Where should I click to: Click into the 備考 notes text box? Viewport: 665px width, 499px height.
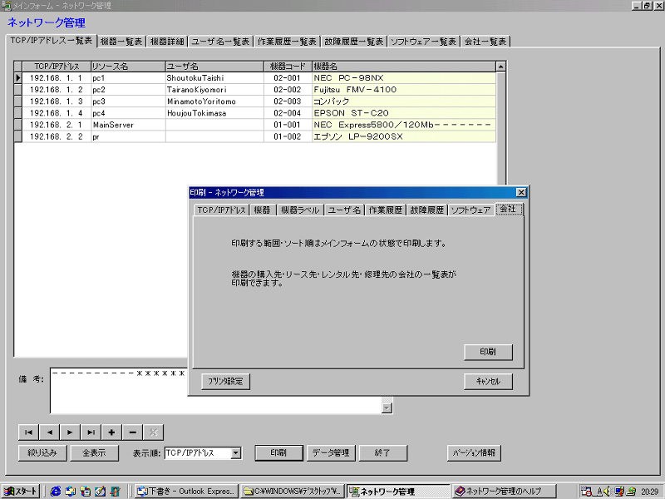[x=215, y=391]
